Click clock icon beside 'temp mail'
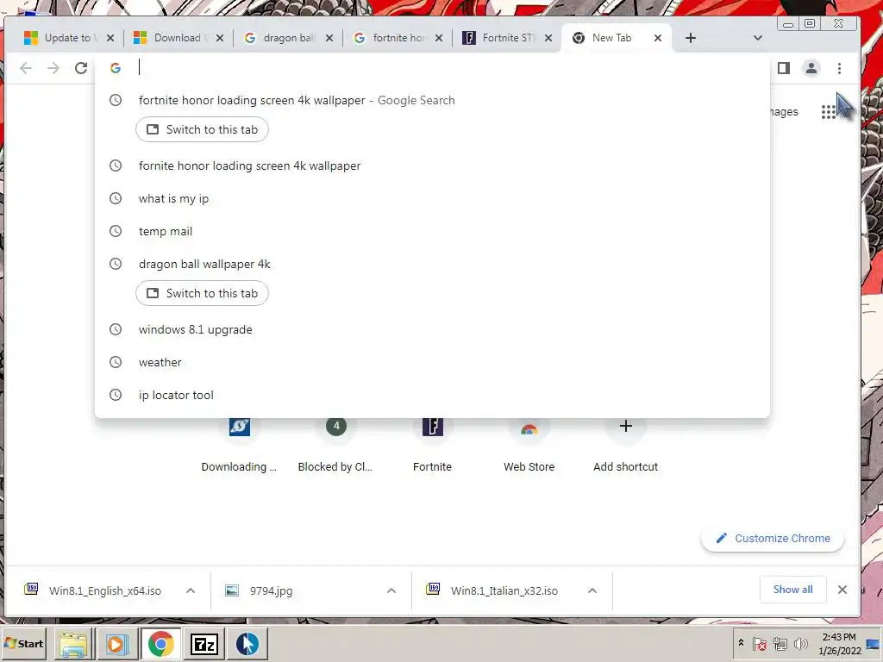 click(x=116, y=231)
